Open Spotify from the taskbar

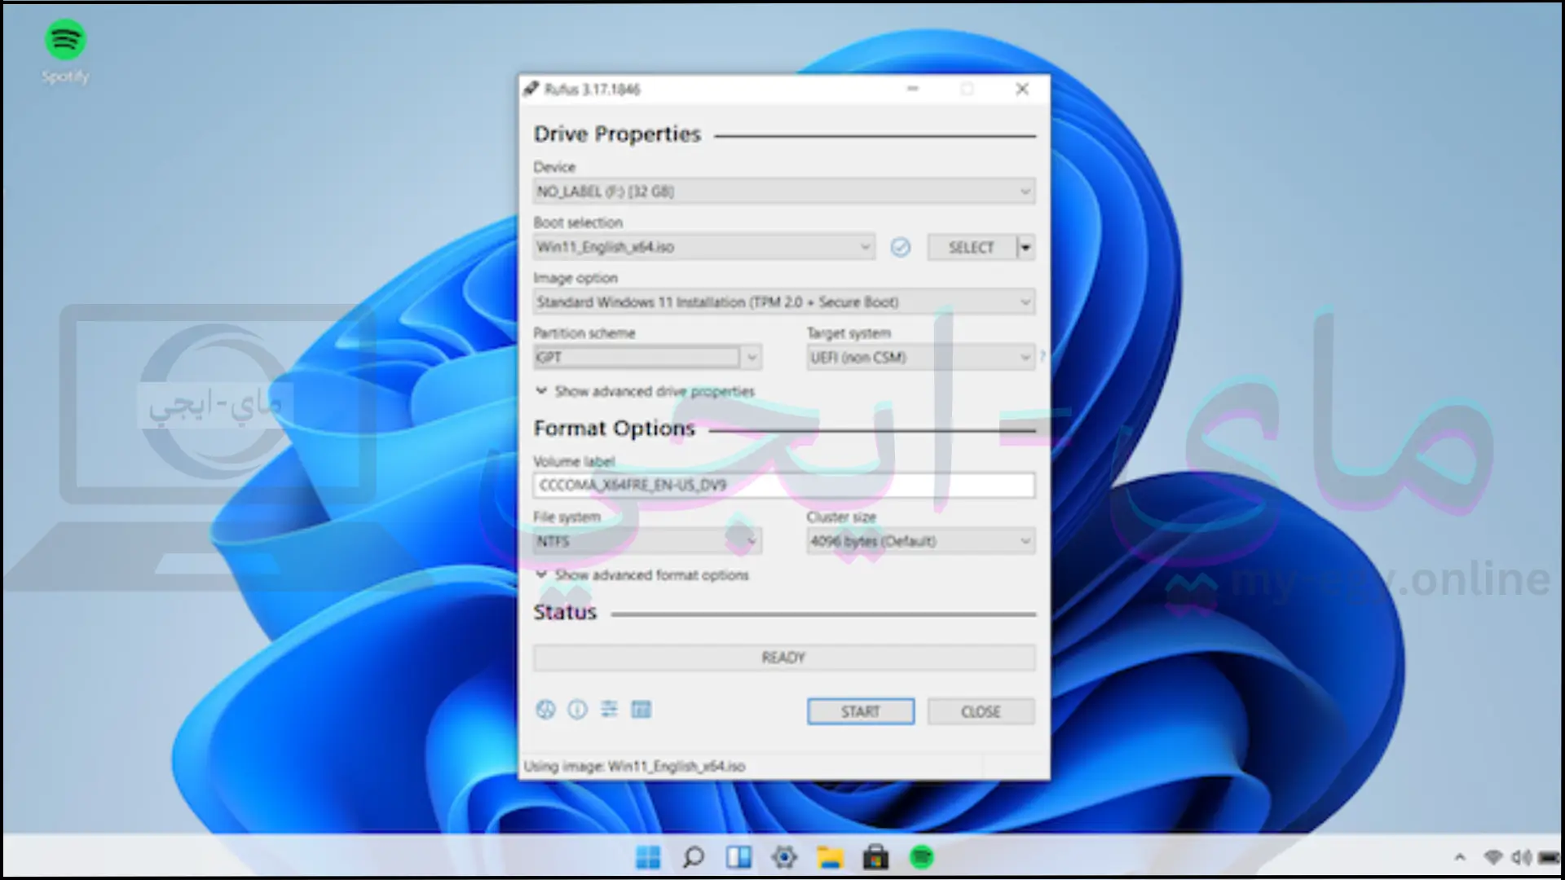coord(921,857)
